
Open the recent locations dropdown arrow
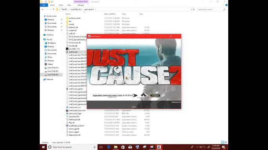pos(50,9)
